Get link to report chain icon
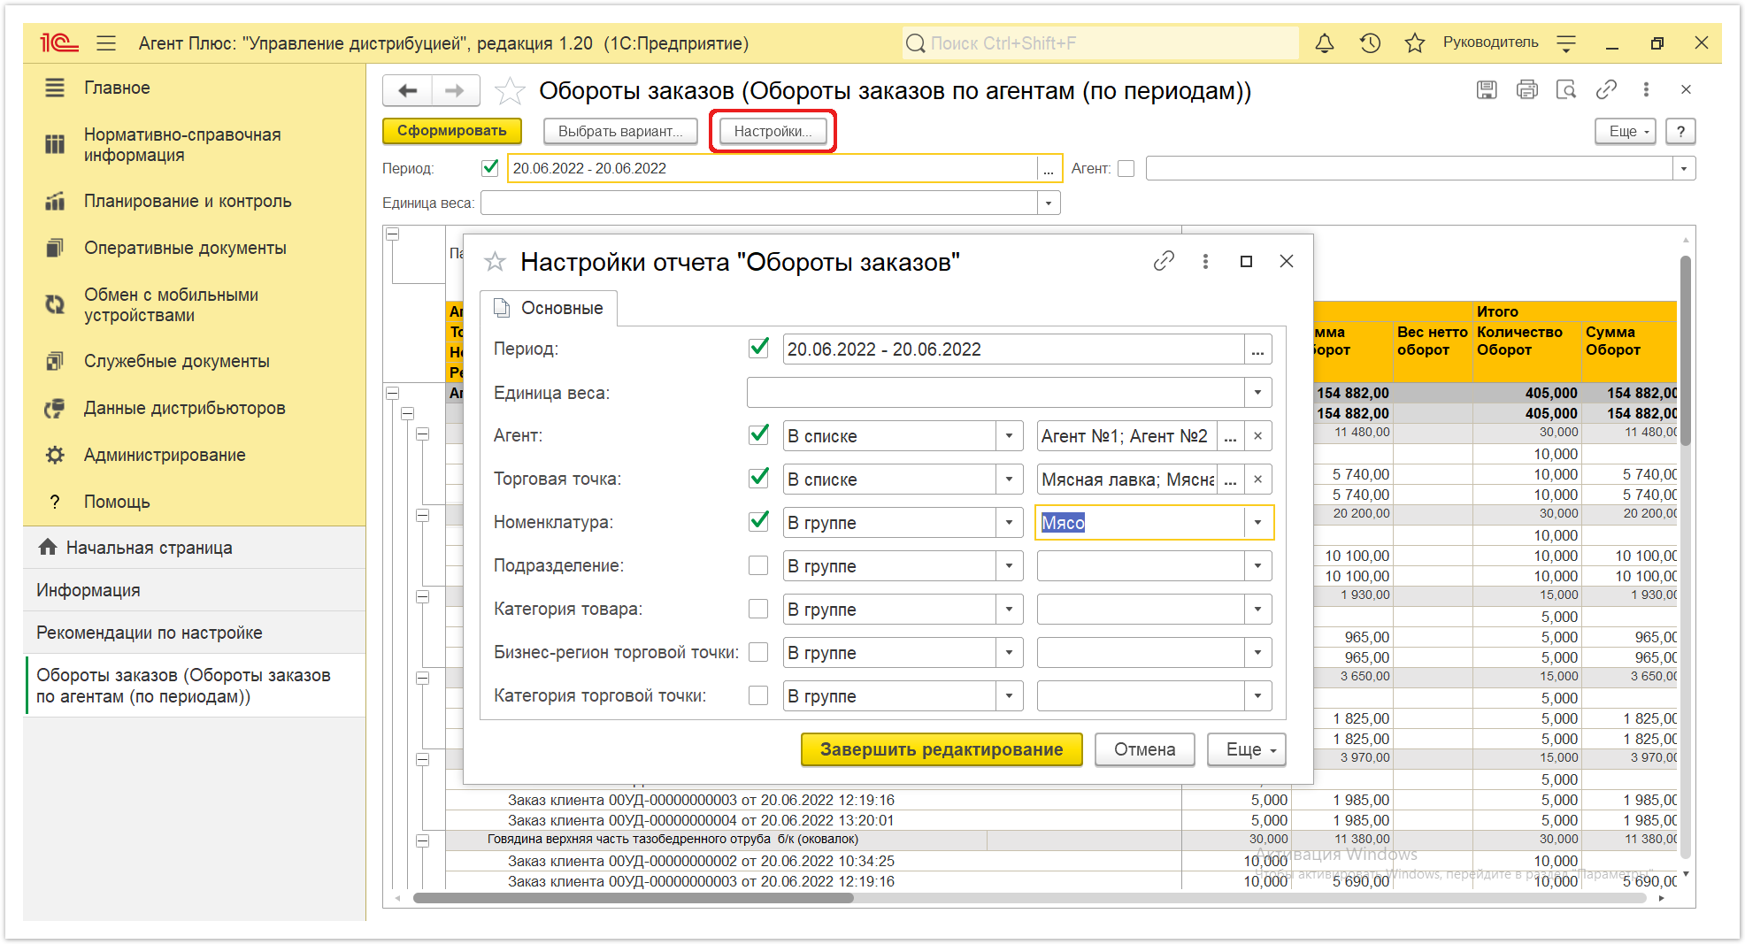The width and height of the screenshot is (1745, 944). 1606,89
